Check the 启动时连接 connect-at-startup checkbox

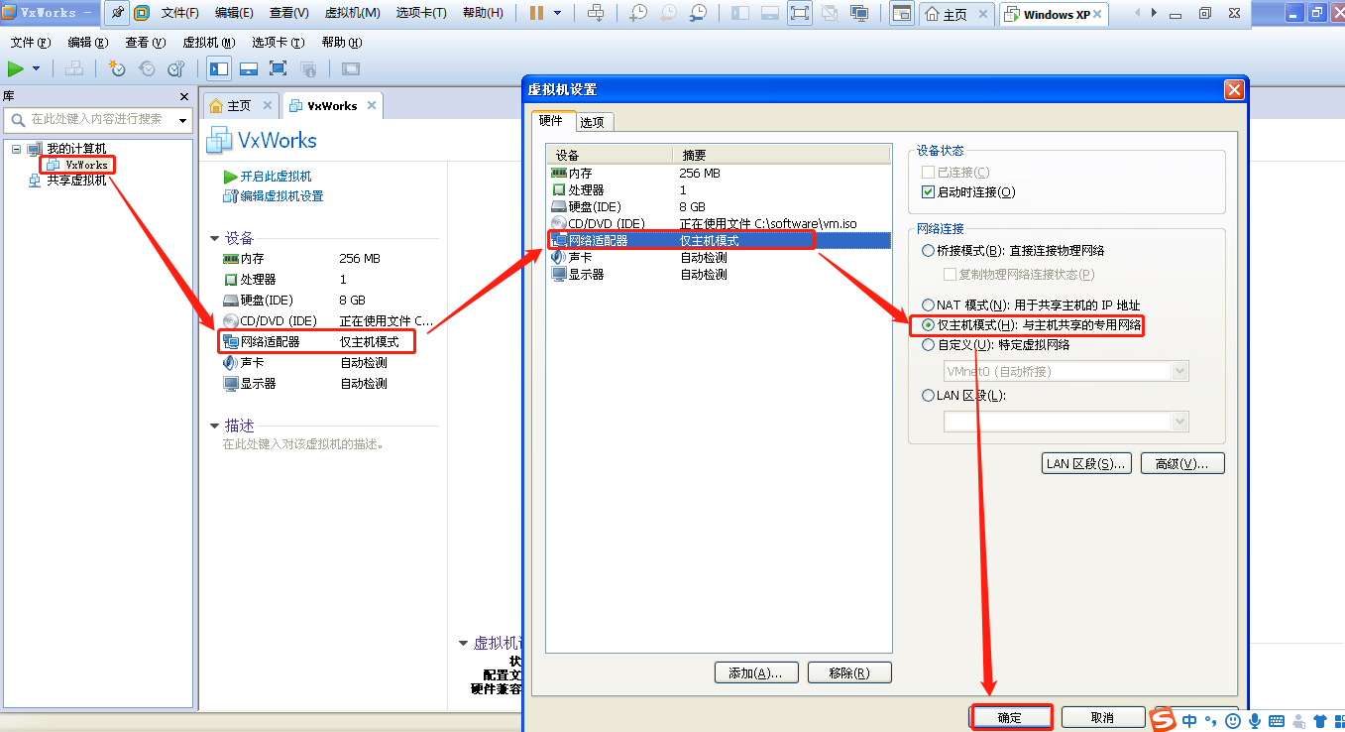click(x=929, y=191)
